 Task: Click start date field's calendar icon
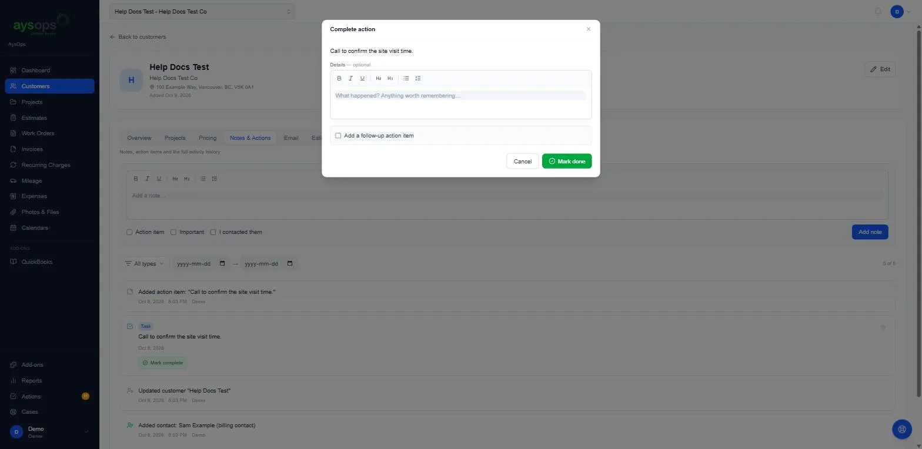(222, 264)
